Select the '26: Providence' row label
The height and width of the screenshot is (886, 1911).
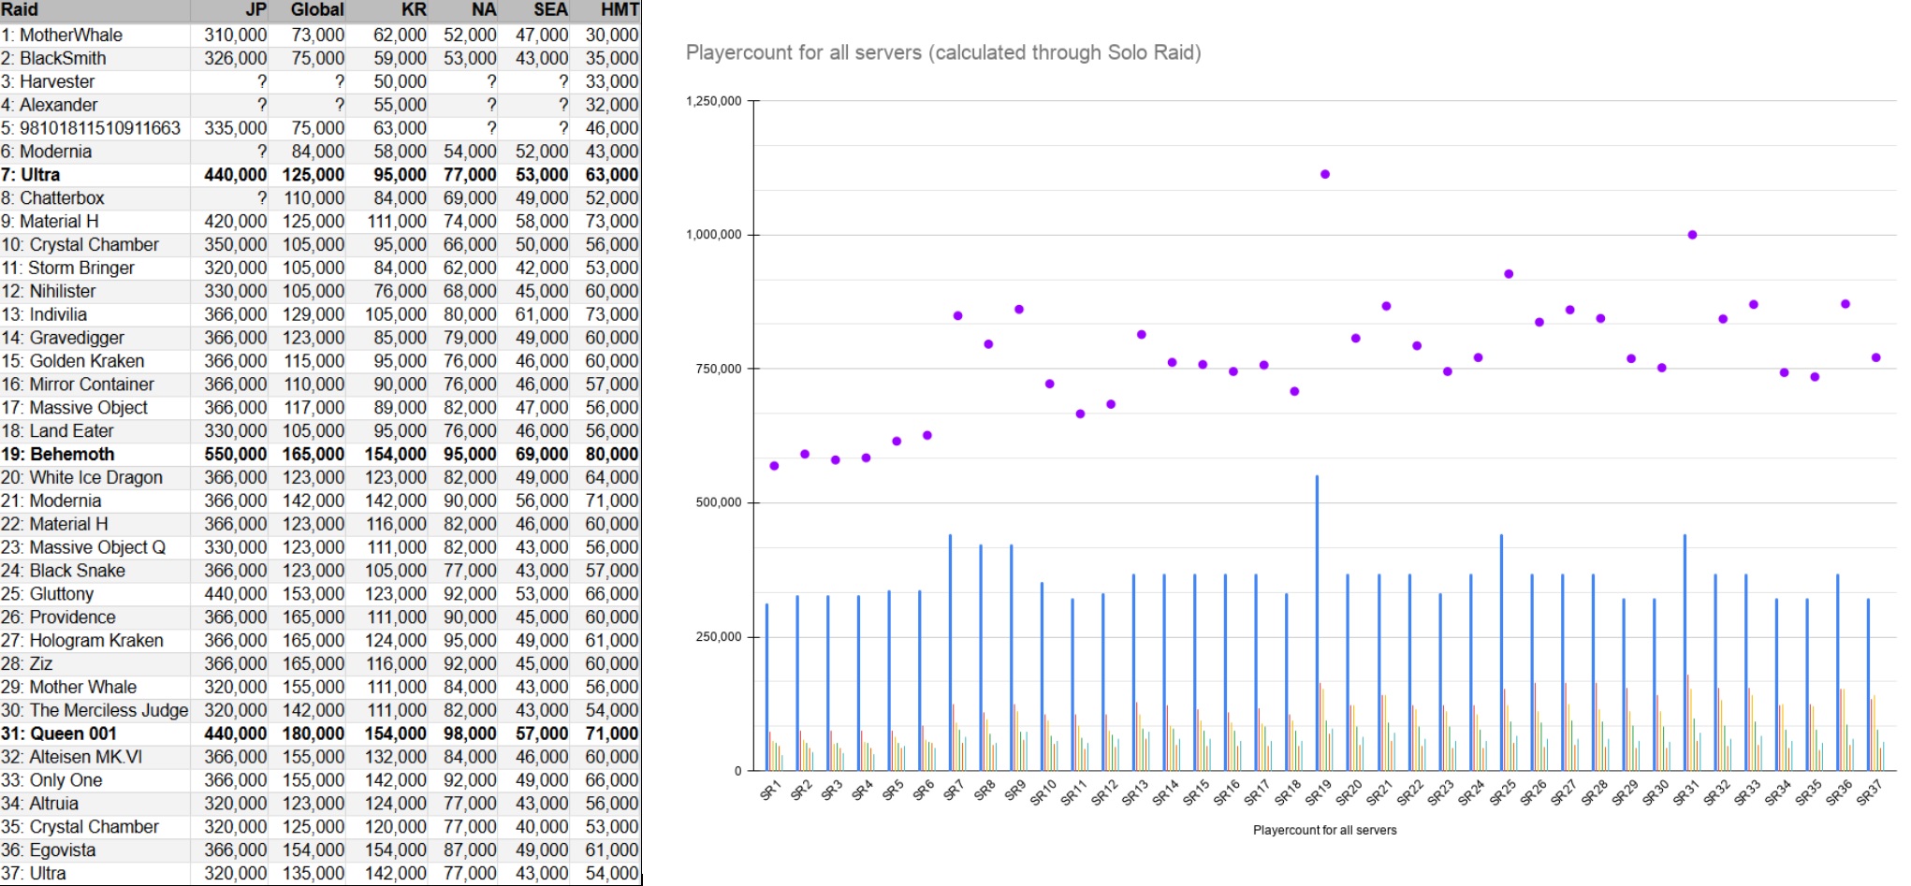point(59,617)
